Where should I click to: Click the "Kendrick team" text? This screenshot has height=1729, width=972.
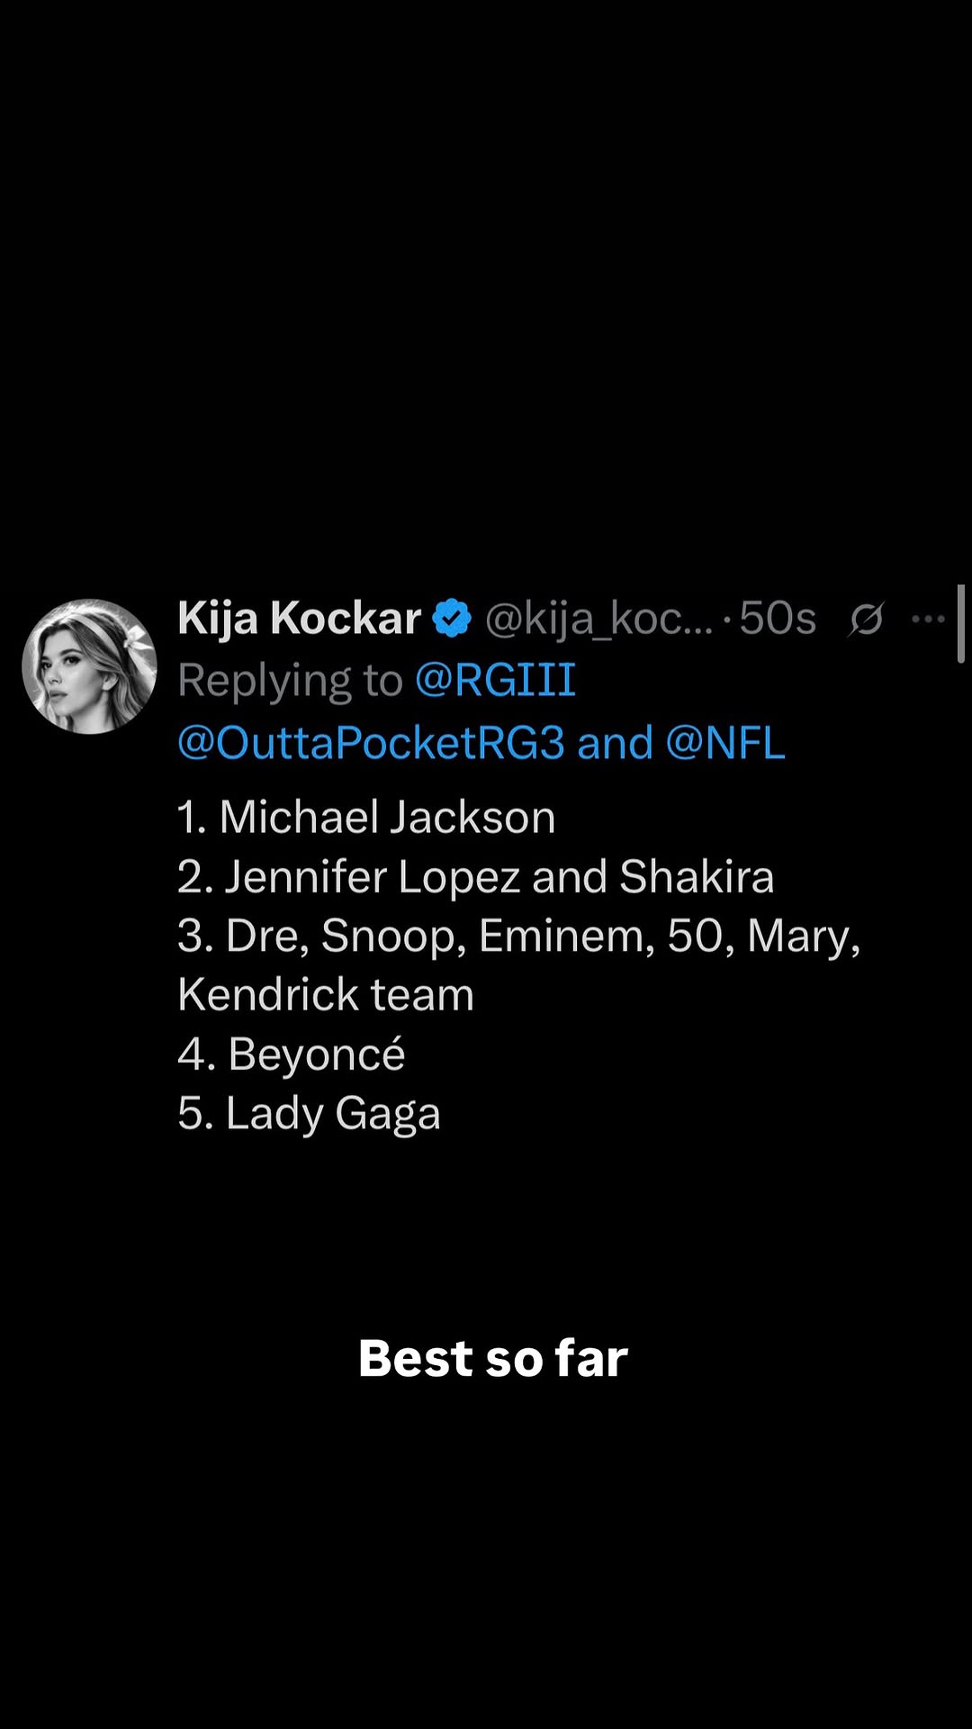326,995
